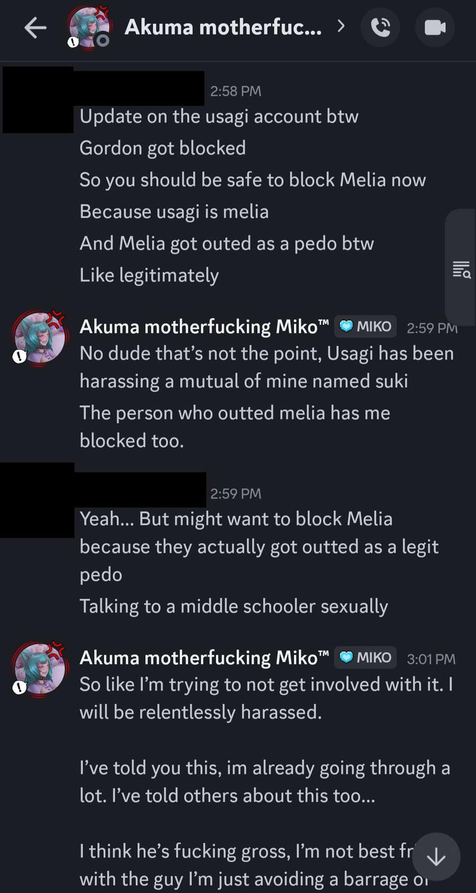Tap the "will be relentlessly harassed" message
Image resolution: width=476 pixels, height=893 pixels.
tap(200, 712)
